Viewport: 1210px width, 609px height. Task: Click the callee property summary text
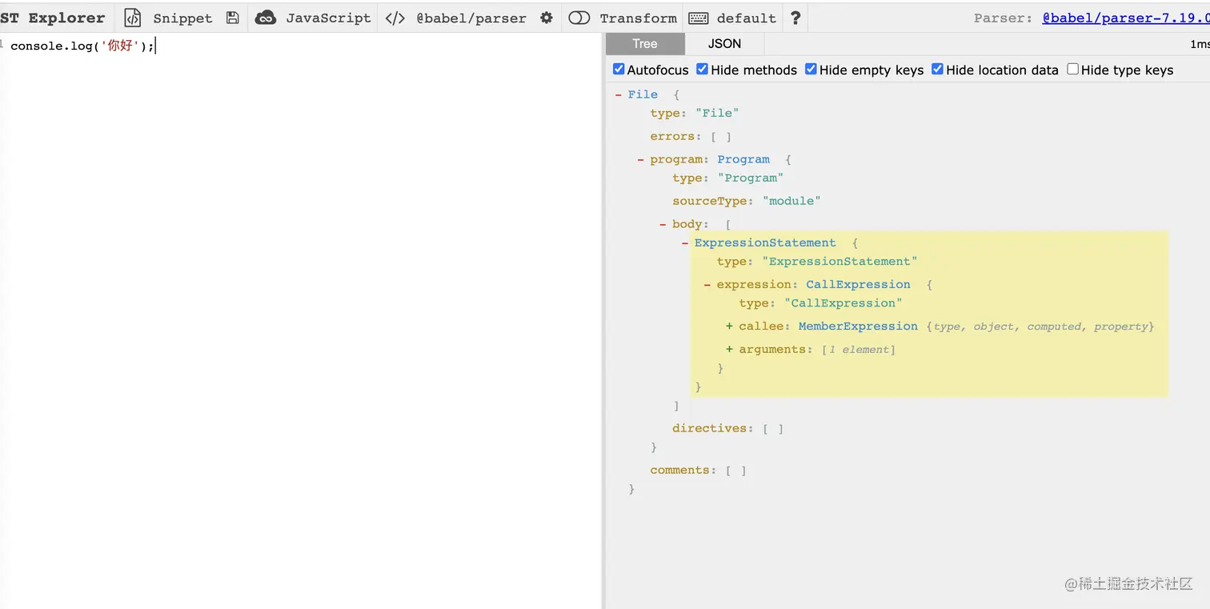(1040, 326)
